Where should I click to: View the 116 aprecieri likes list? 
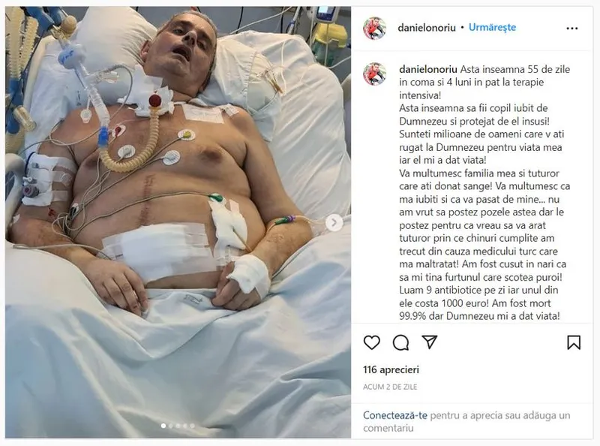pyautogui.click(x=391, y=369)
